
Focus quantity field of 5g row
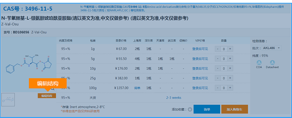224,59
